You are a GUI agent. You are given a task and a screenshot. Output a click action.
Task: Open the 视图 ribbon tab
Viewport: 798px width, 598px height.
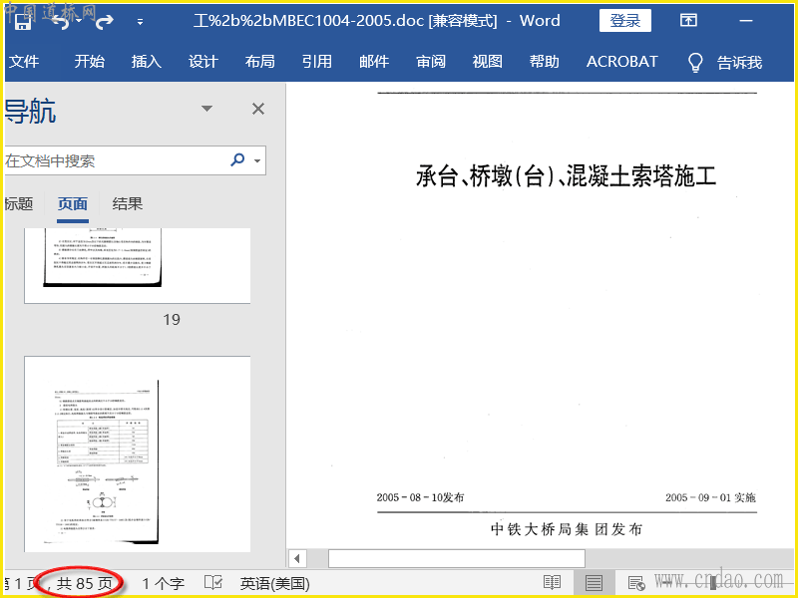pyautogui.click(x=488, y=62)
